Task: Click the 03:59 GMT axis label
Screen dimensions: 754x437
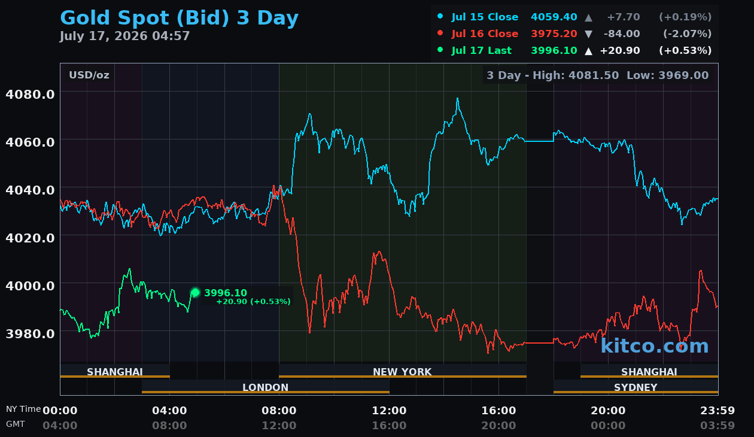Action: tap(717, 426)
